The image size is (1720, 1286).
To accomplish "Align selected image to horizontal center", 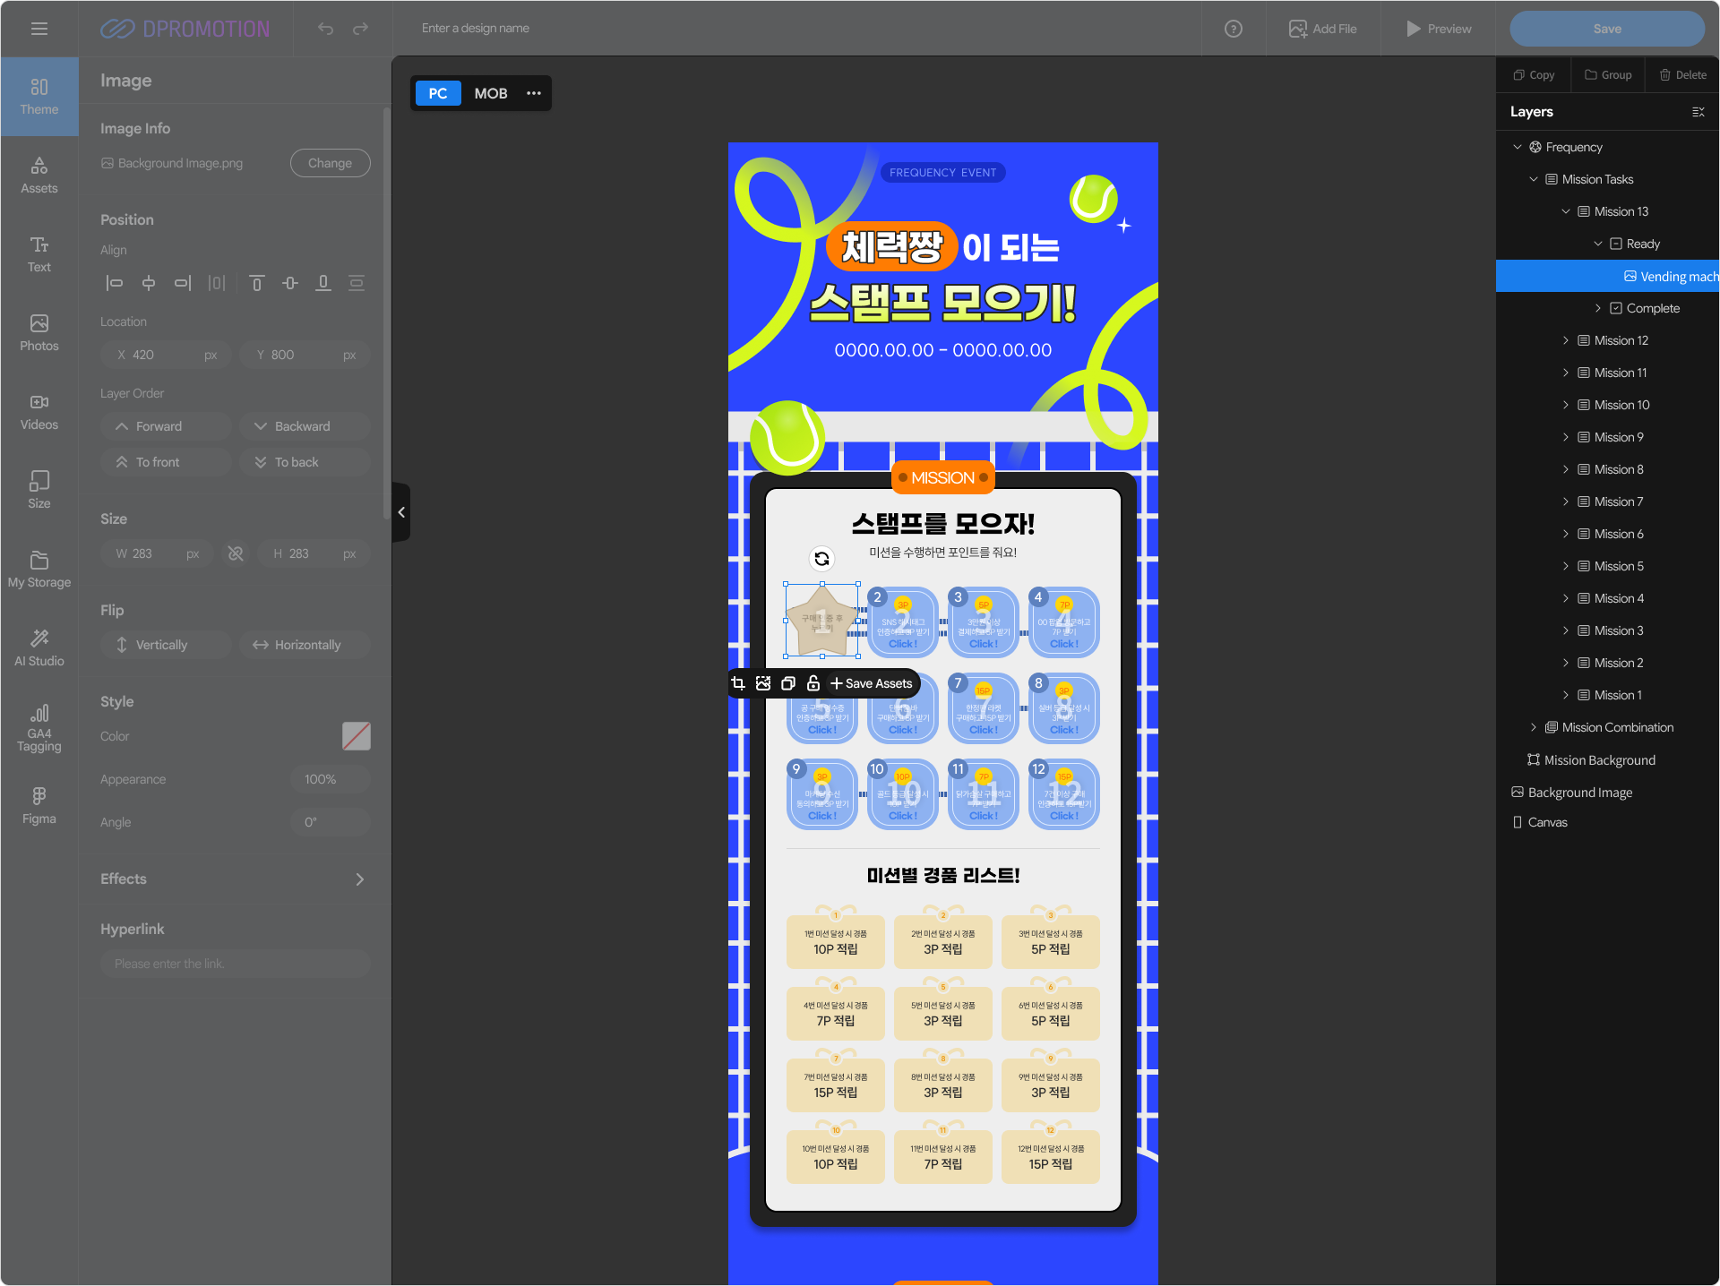I will [149, 283].
